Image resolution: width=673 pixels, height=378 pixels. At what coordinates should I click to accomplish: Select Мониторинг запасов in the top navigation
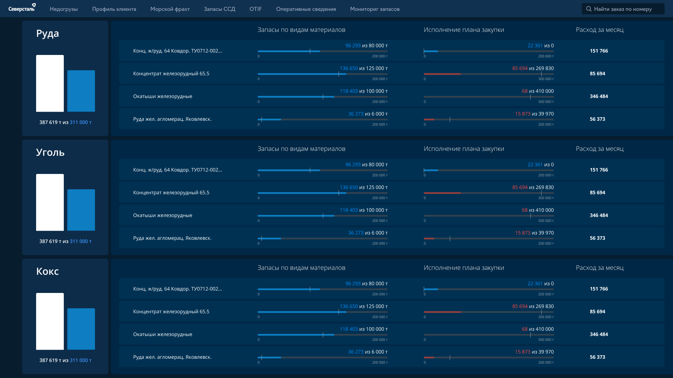click(x=375, y=9)
